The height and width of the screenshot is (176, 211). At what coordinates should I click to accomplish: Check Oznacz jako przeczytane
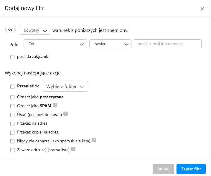click(12, 97)
